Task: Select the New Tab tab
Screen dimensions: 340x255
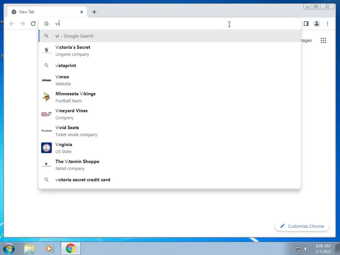Action: coord(47,12)
